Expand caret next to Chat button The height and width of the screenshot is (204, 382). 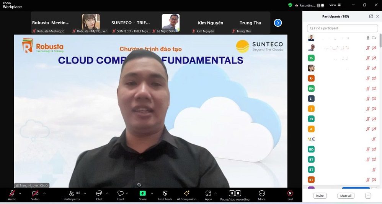(x=107, y=193)
